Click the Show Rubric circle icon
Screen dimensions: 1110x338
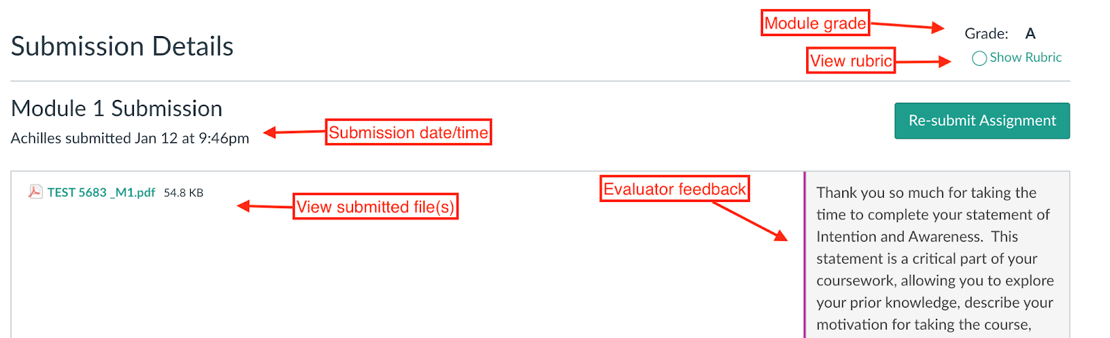979,58
